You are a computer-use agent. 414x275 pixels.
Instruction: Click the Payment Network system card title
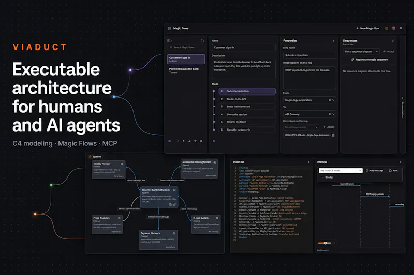[x=150, y=233]
